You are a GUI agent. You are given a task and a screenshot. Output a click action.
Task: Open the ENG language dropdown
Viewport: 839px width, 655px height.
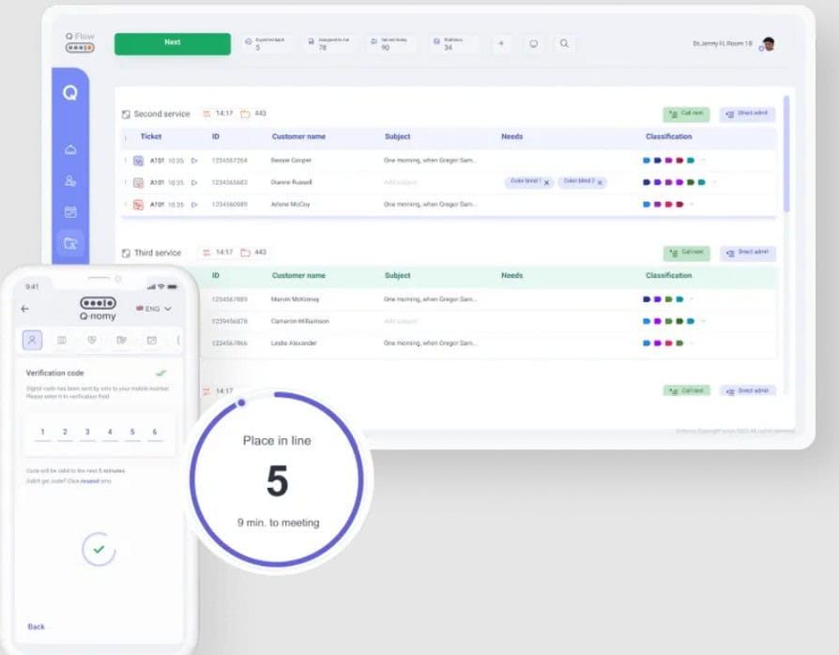point(155,309)
